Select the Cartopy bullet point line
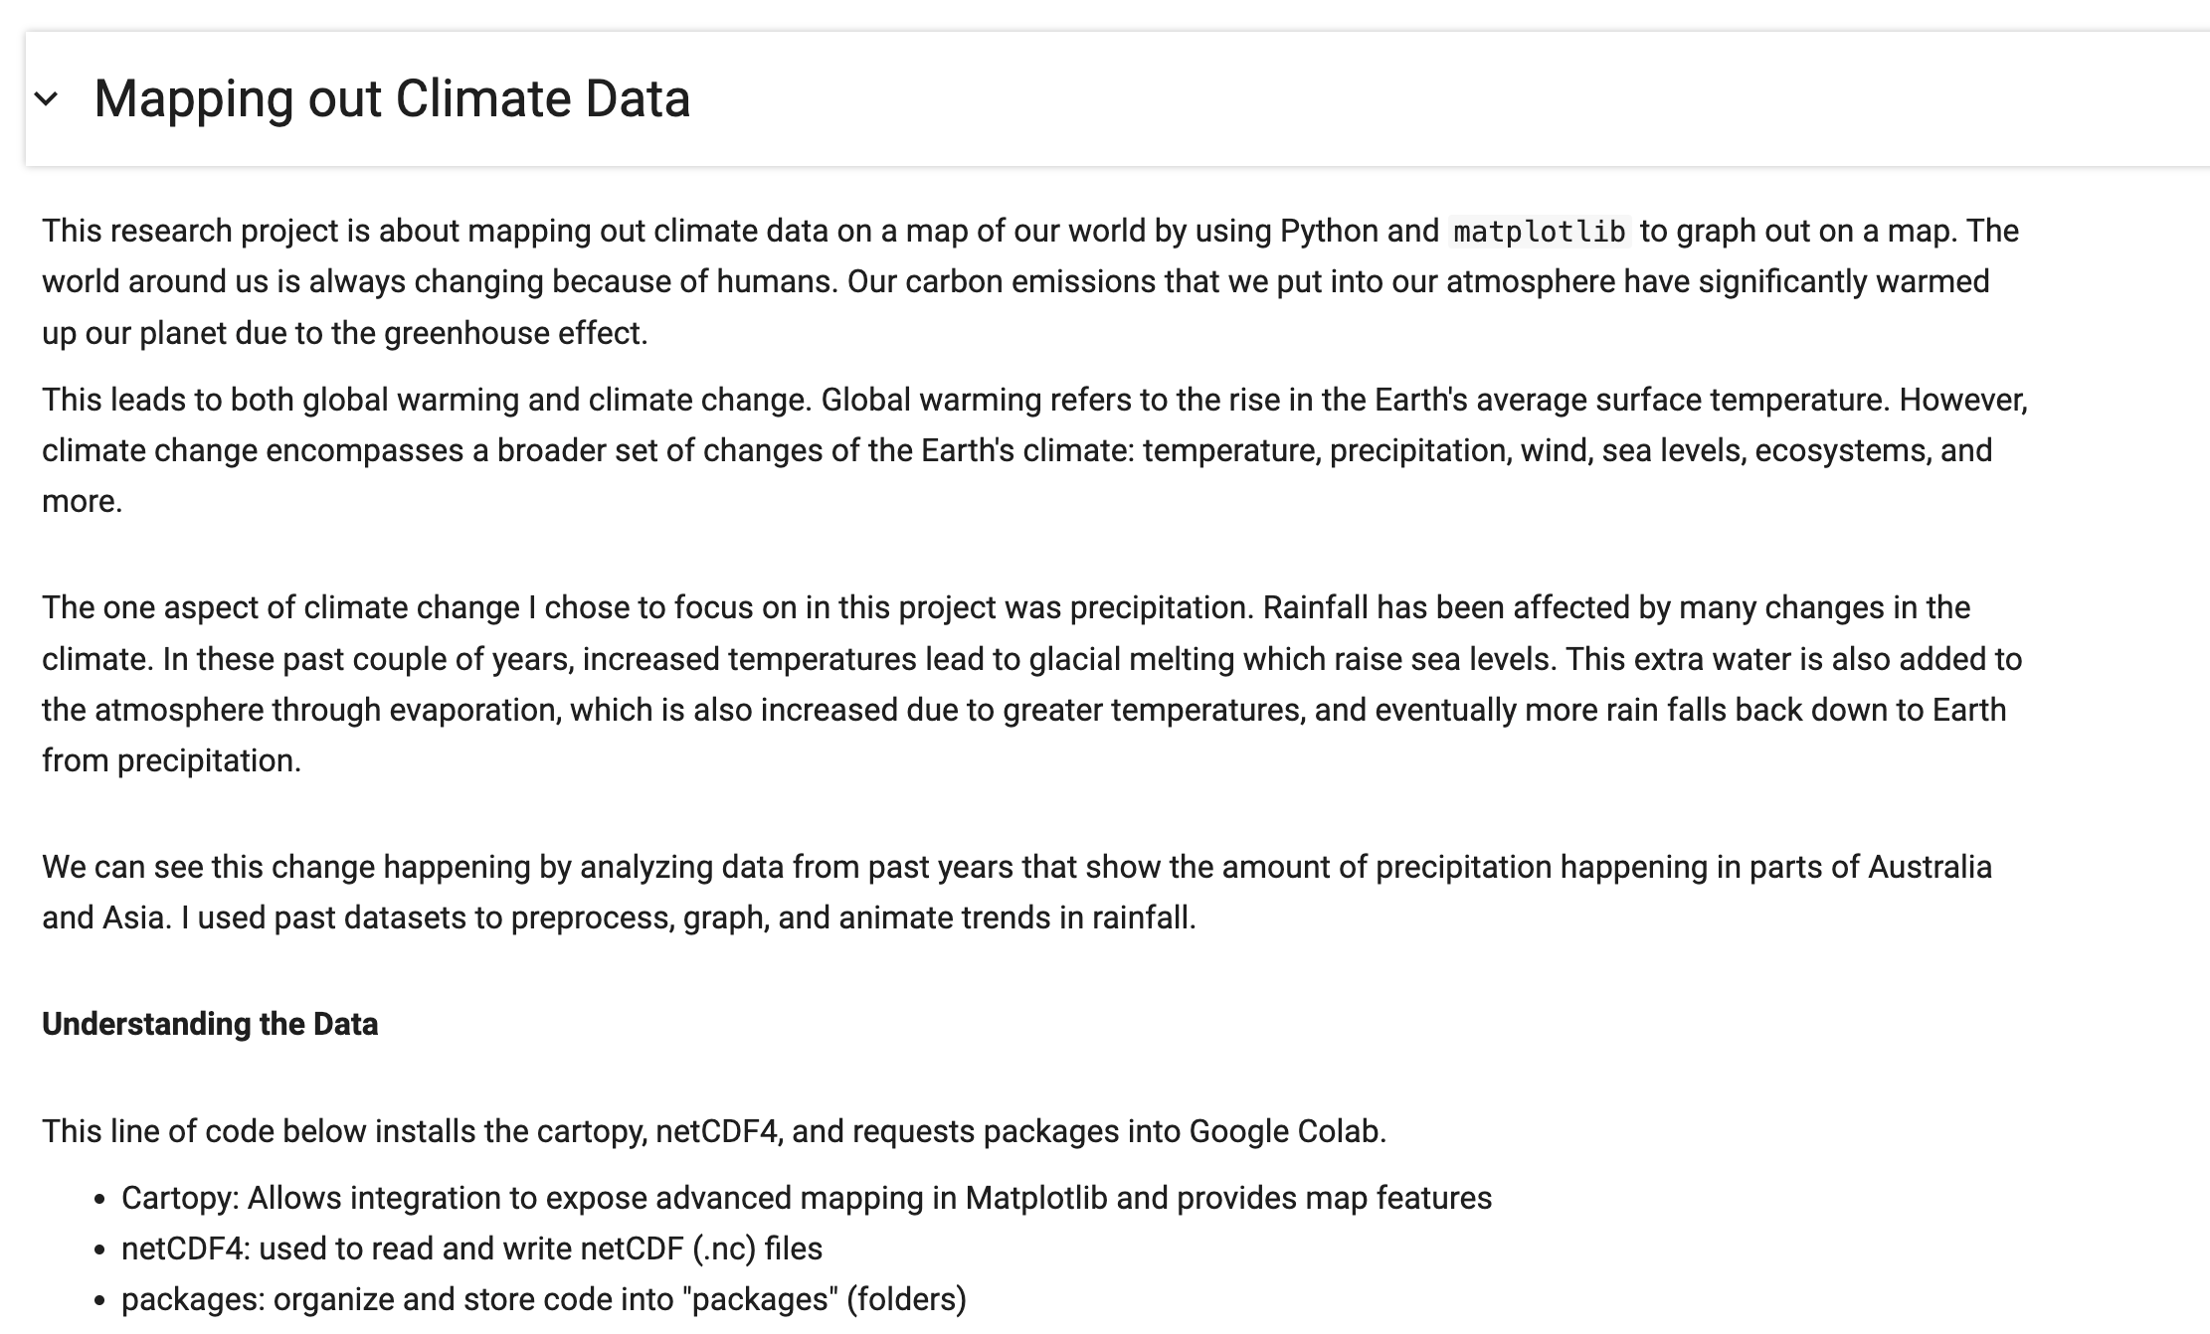Image resolution: width=2210 pixels, height=1334 pixels. (x=806, y=1198)
